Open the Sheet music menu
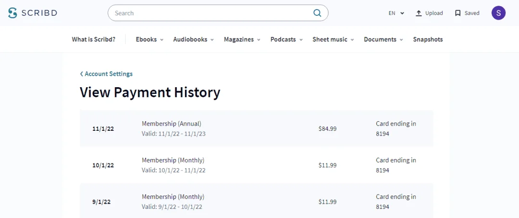This screenshot has width=519, height=218. click(x=334, y=39)
